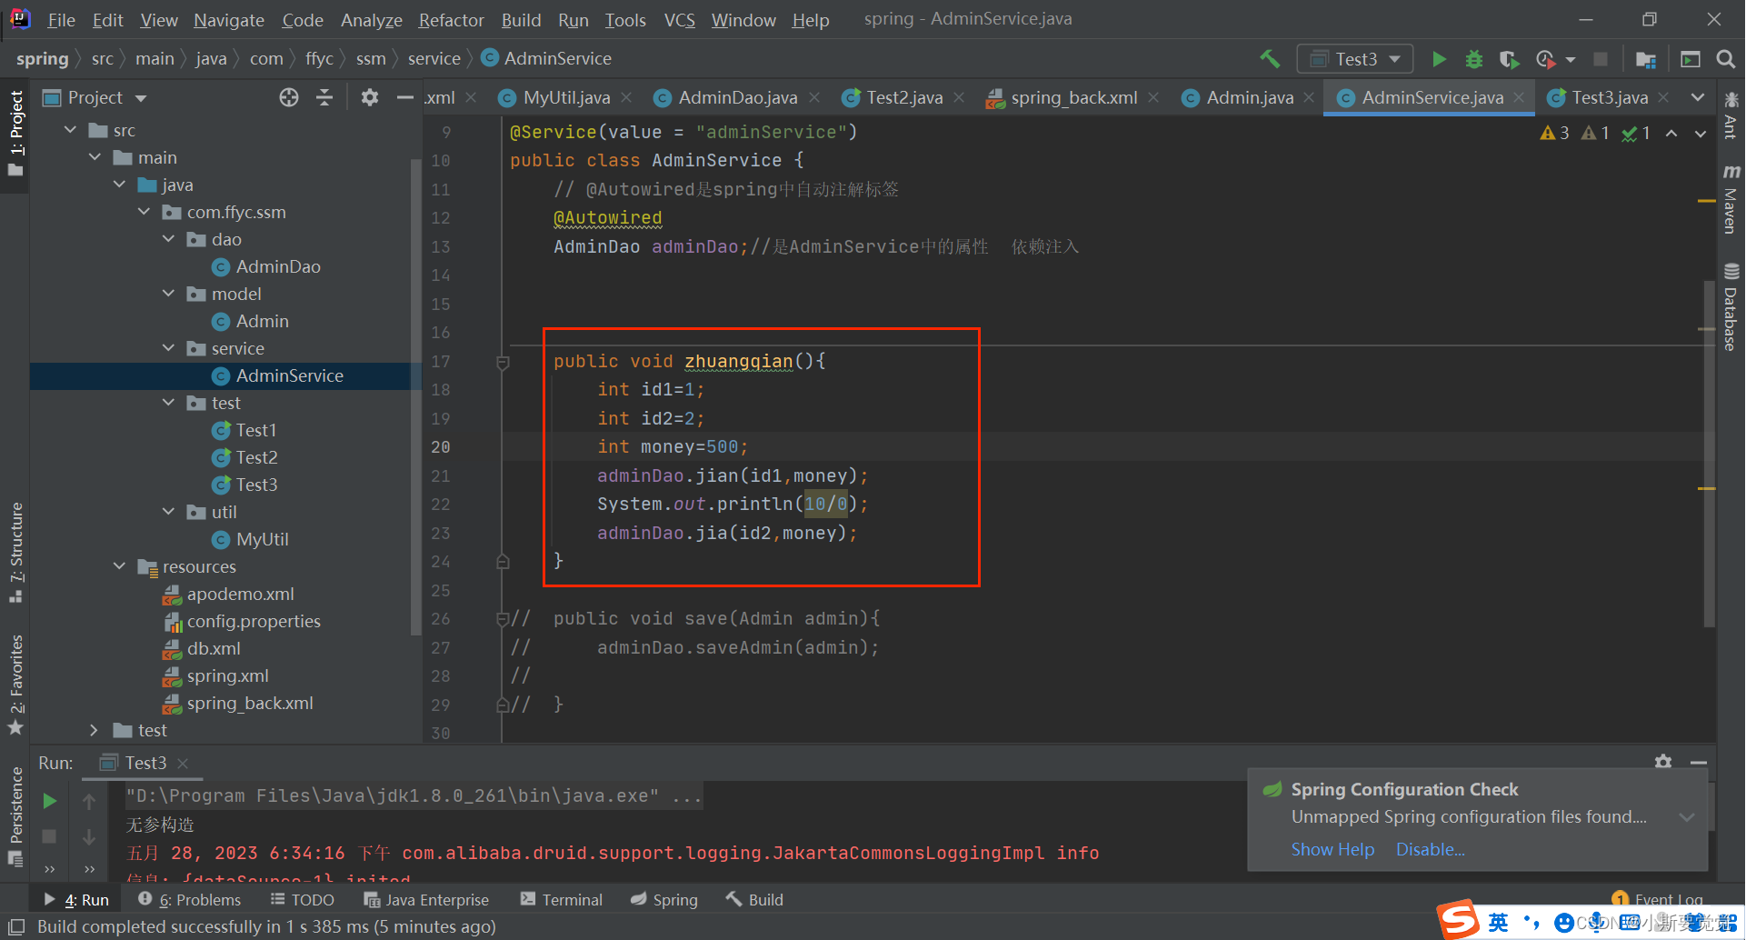
Task: Open Run panel settings gear
Action: 1663,762
